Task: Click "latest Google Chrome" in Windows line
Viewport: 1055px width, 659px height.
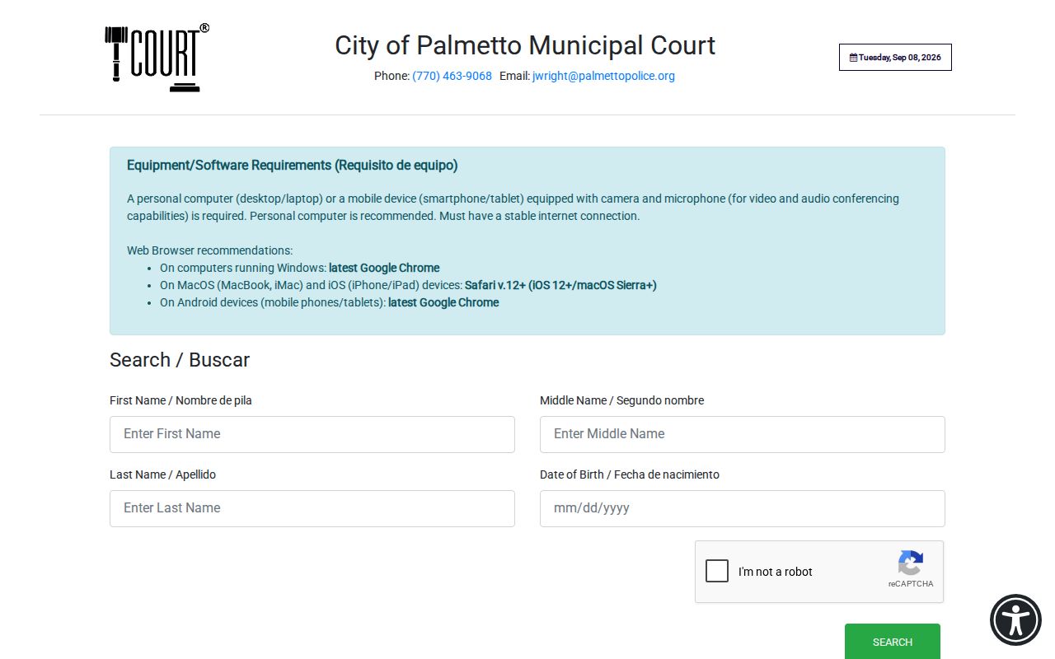Action: (384, 268)
